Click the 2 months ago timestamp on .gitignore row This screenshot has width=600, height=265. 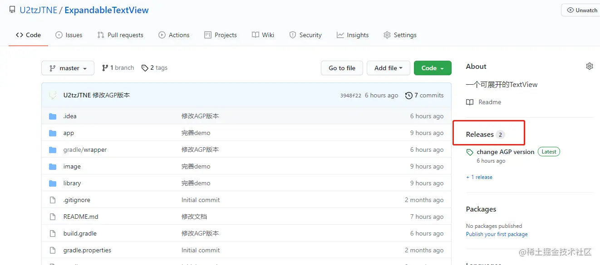coord(424,200)
